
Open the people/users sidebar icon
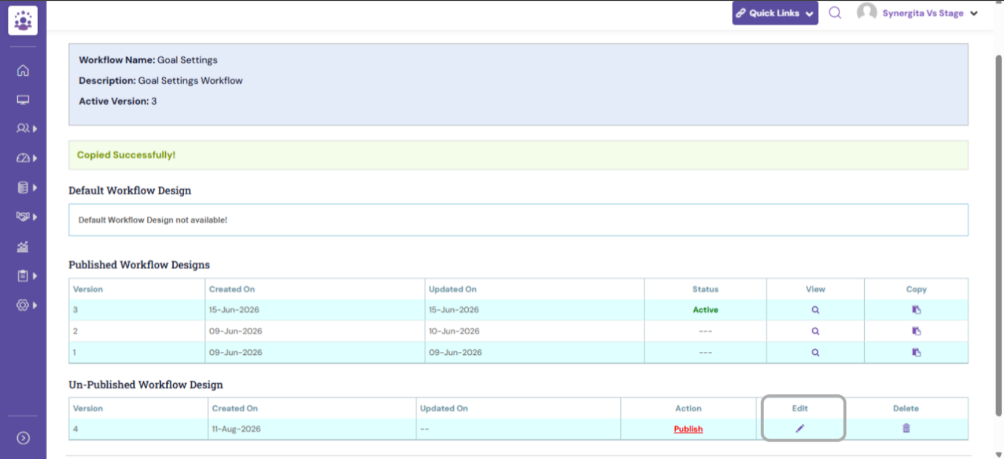click(x=23, y=128)
